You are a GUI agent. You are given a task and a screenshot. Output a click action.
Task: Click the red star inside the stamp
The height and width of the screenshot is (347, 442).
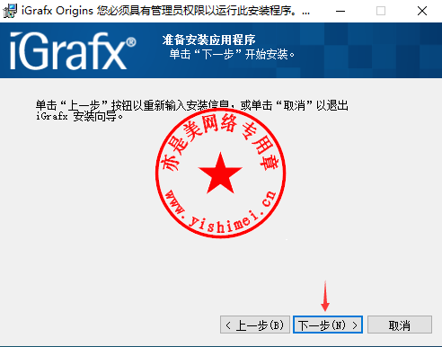220,173
